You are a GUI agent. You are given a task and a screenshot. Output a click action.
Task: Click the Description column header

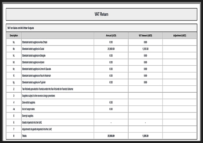(x=14, y=35)
